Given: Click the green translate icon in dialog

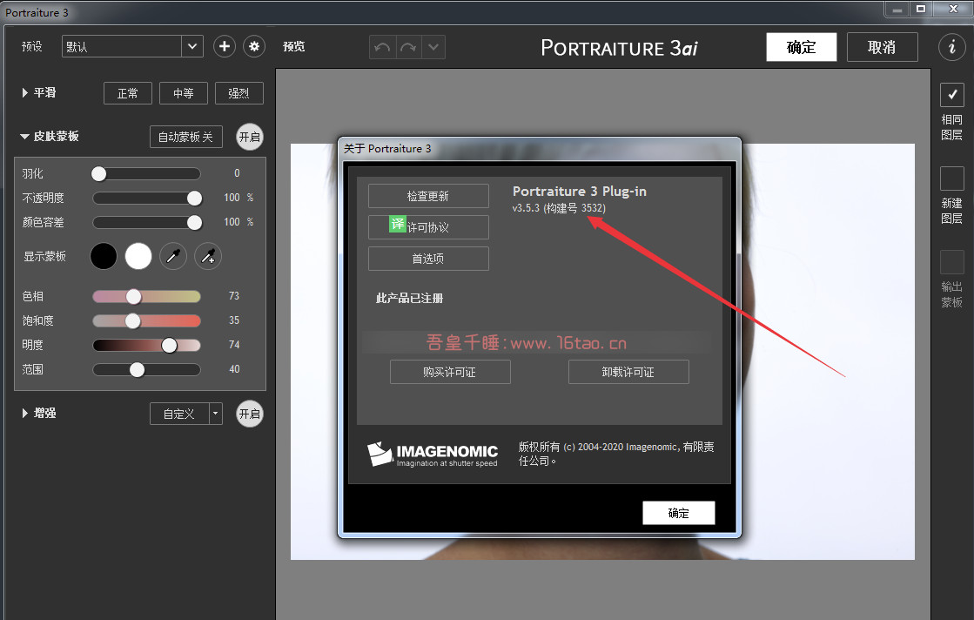Looking at the screenshot, I should 398,225.
